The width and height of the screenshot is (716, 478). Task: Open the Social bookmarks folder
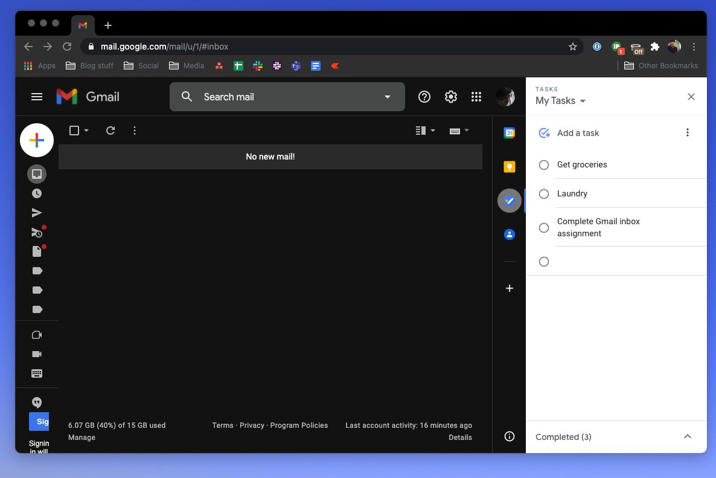tap(141, 66)
